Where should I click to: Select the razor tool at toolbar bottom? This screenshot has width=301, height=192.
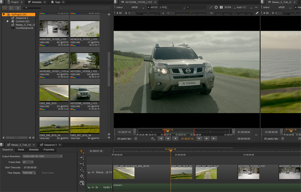coord(82,183)
